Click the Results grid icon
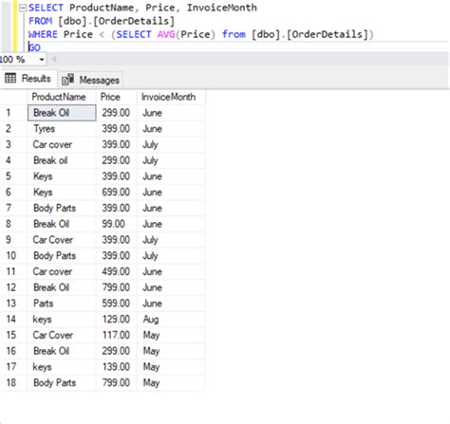This screenshot has height=424, width=450. click(10, 78)
